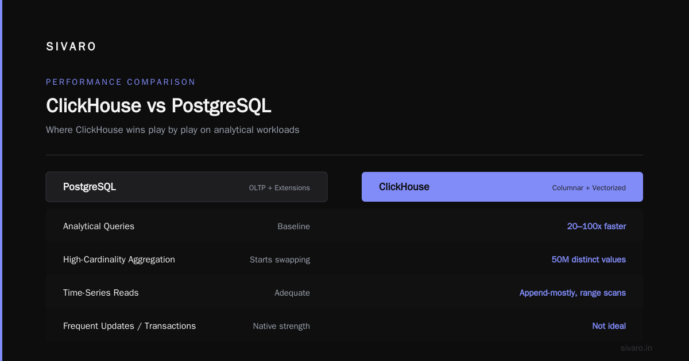Image resolution: width=689 pixels, height=361 pixels.
Task: Click the ClickHouse vs PostgreSQL heading
Action: tap(158, 106)
